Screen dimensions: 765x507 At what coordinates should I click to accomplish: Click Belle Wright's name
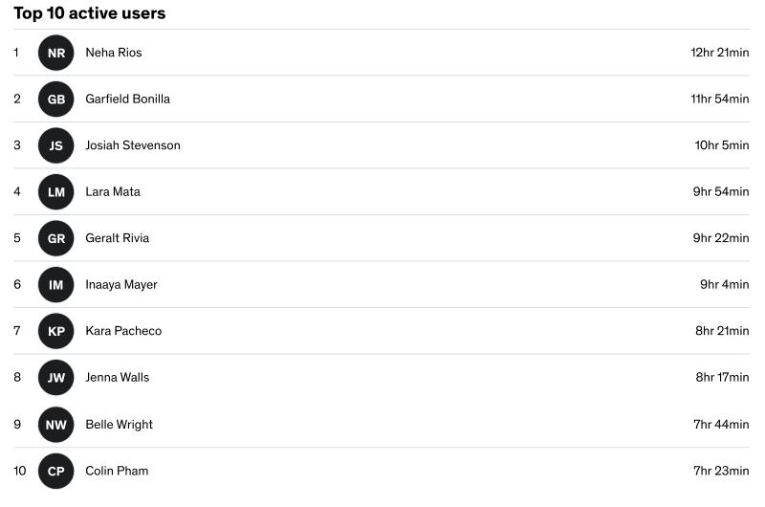coord(119,425)
